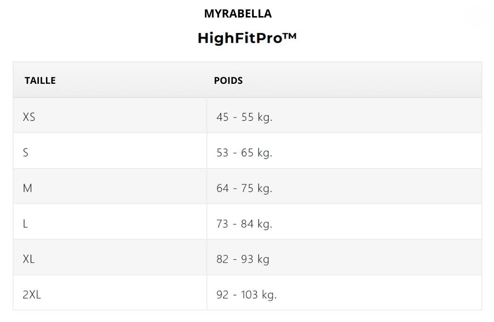Choose the 2XL size label

[x=32, y=295]
